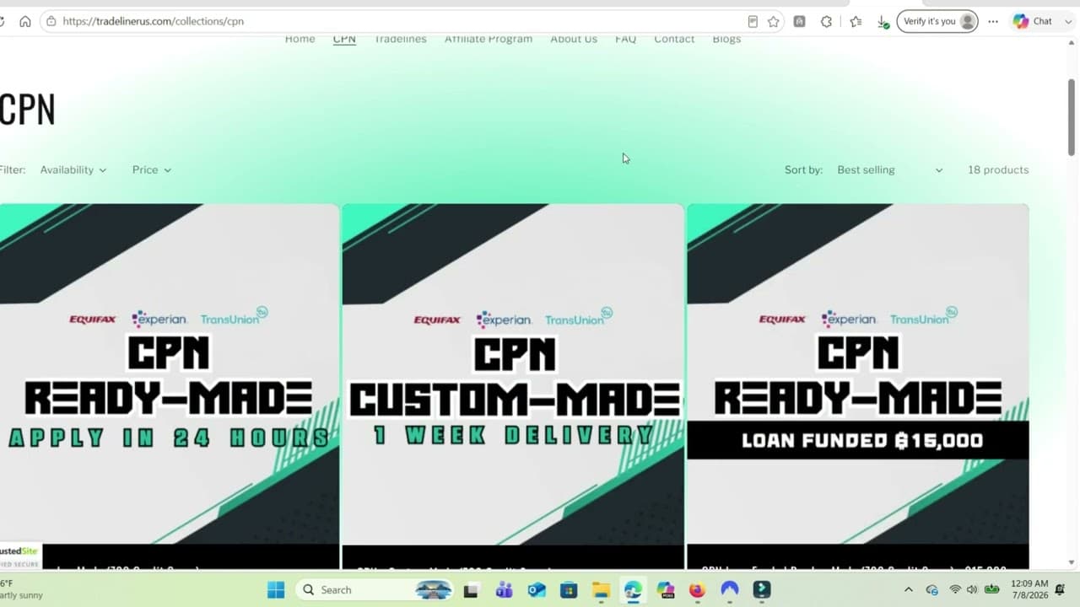Open Firefox taskbar icon
1080x607 pixels.
(697, 590)
